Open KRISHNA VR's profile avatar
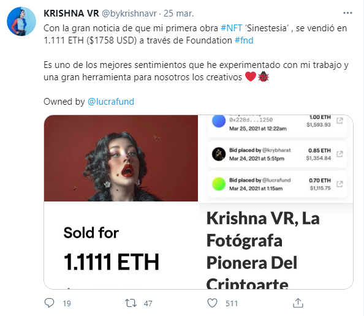The image size is (364, 316). (x=21, y=21)
